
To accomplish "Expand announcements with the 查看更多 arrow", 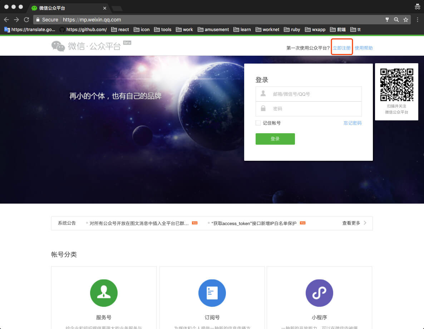I will pos(365,223).
